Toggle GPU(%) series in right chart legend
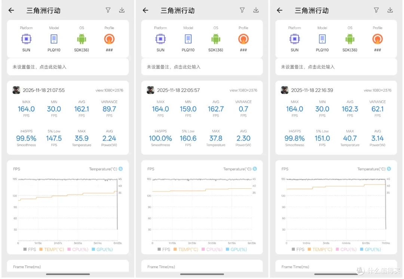404x279 pixels. tap(371, 249)
